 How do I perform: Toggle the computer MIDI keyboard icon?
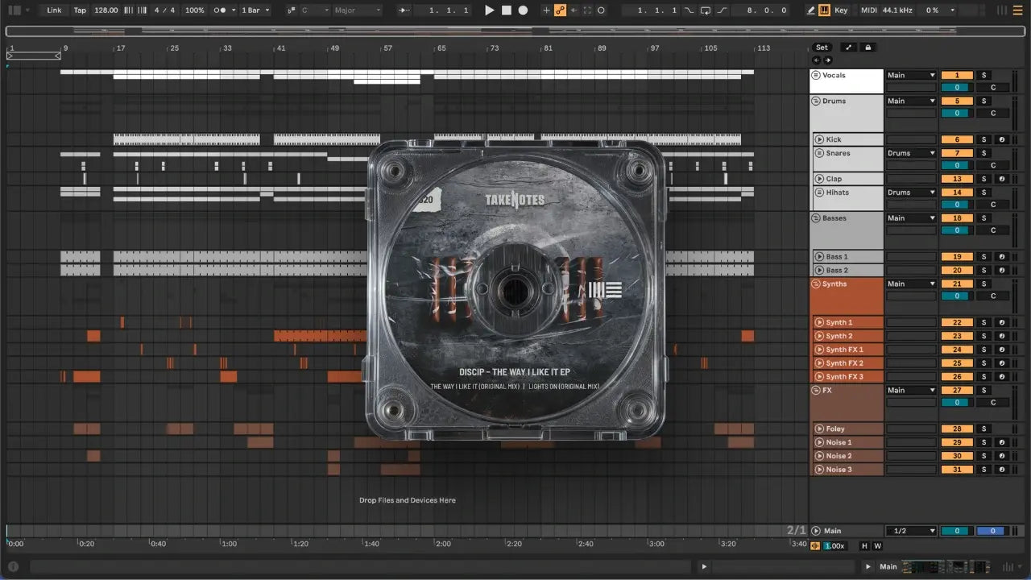pos(825,10)
